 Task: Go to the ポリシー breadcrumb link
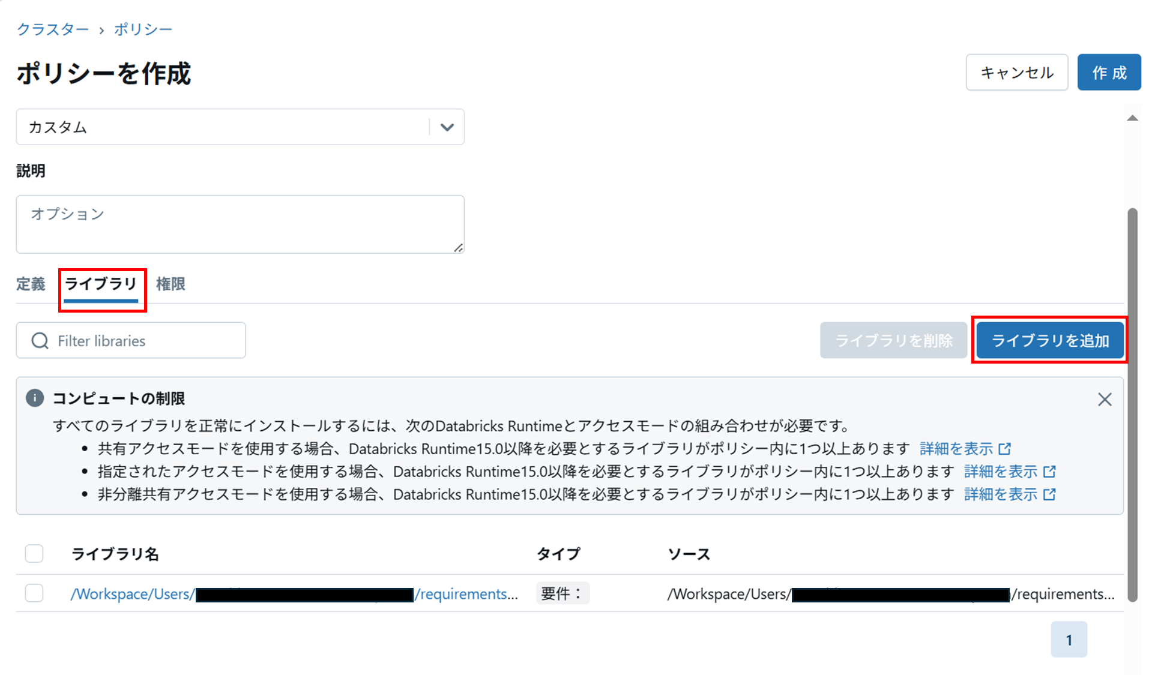[x=143, y=29]
